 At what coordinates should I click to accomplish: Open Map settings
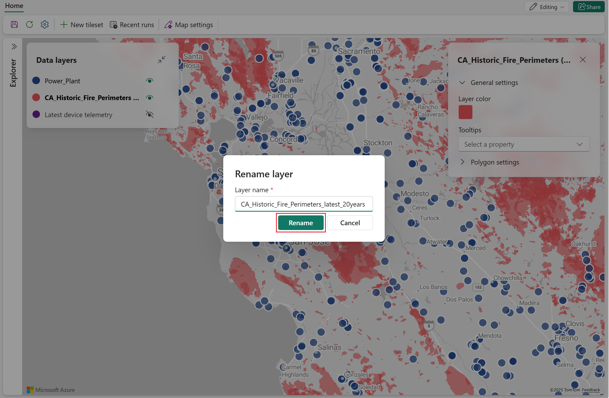(x=189, y=25)
